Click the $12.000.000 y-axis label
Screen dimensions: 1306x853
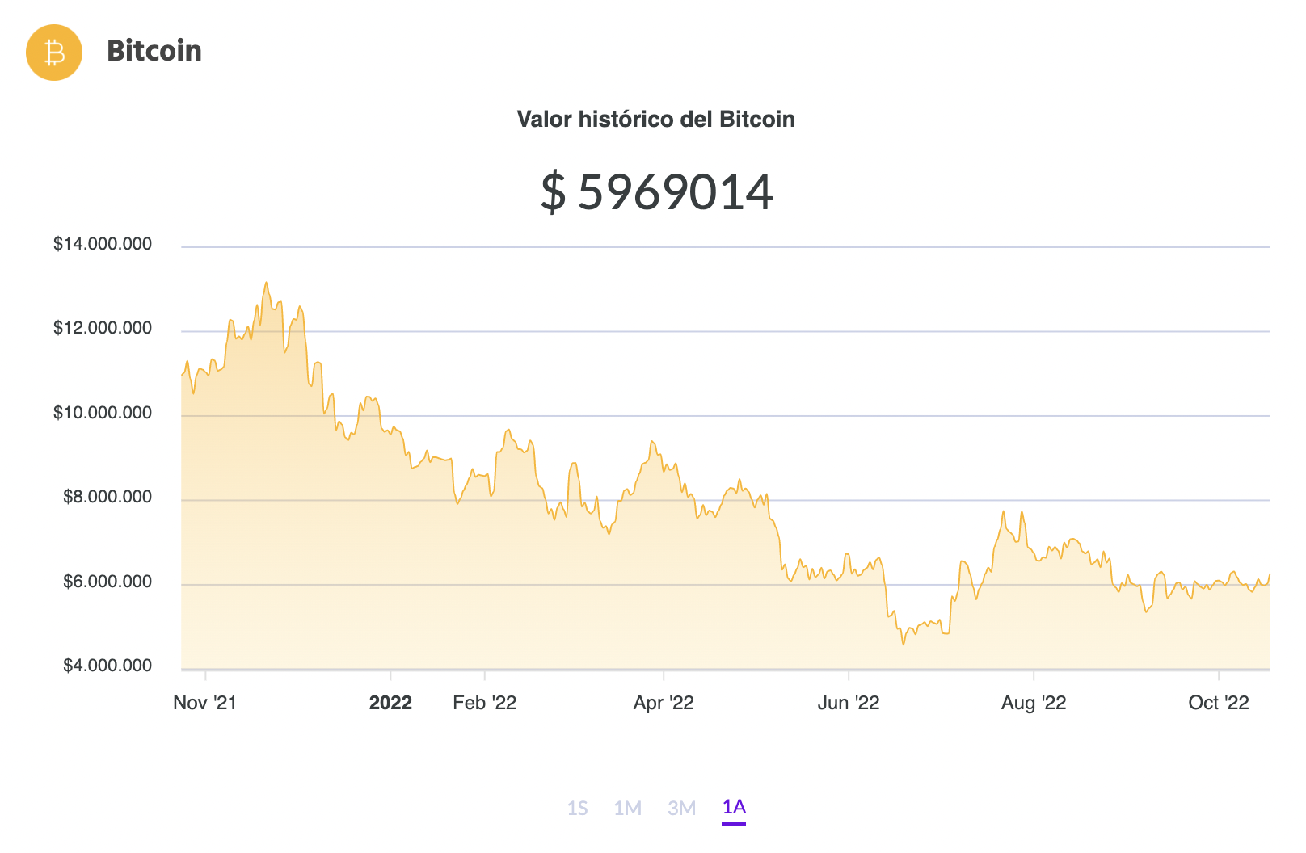103,328
